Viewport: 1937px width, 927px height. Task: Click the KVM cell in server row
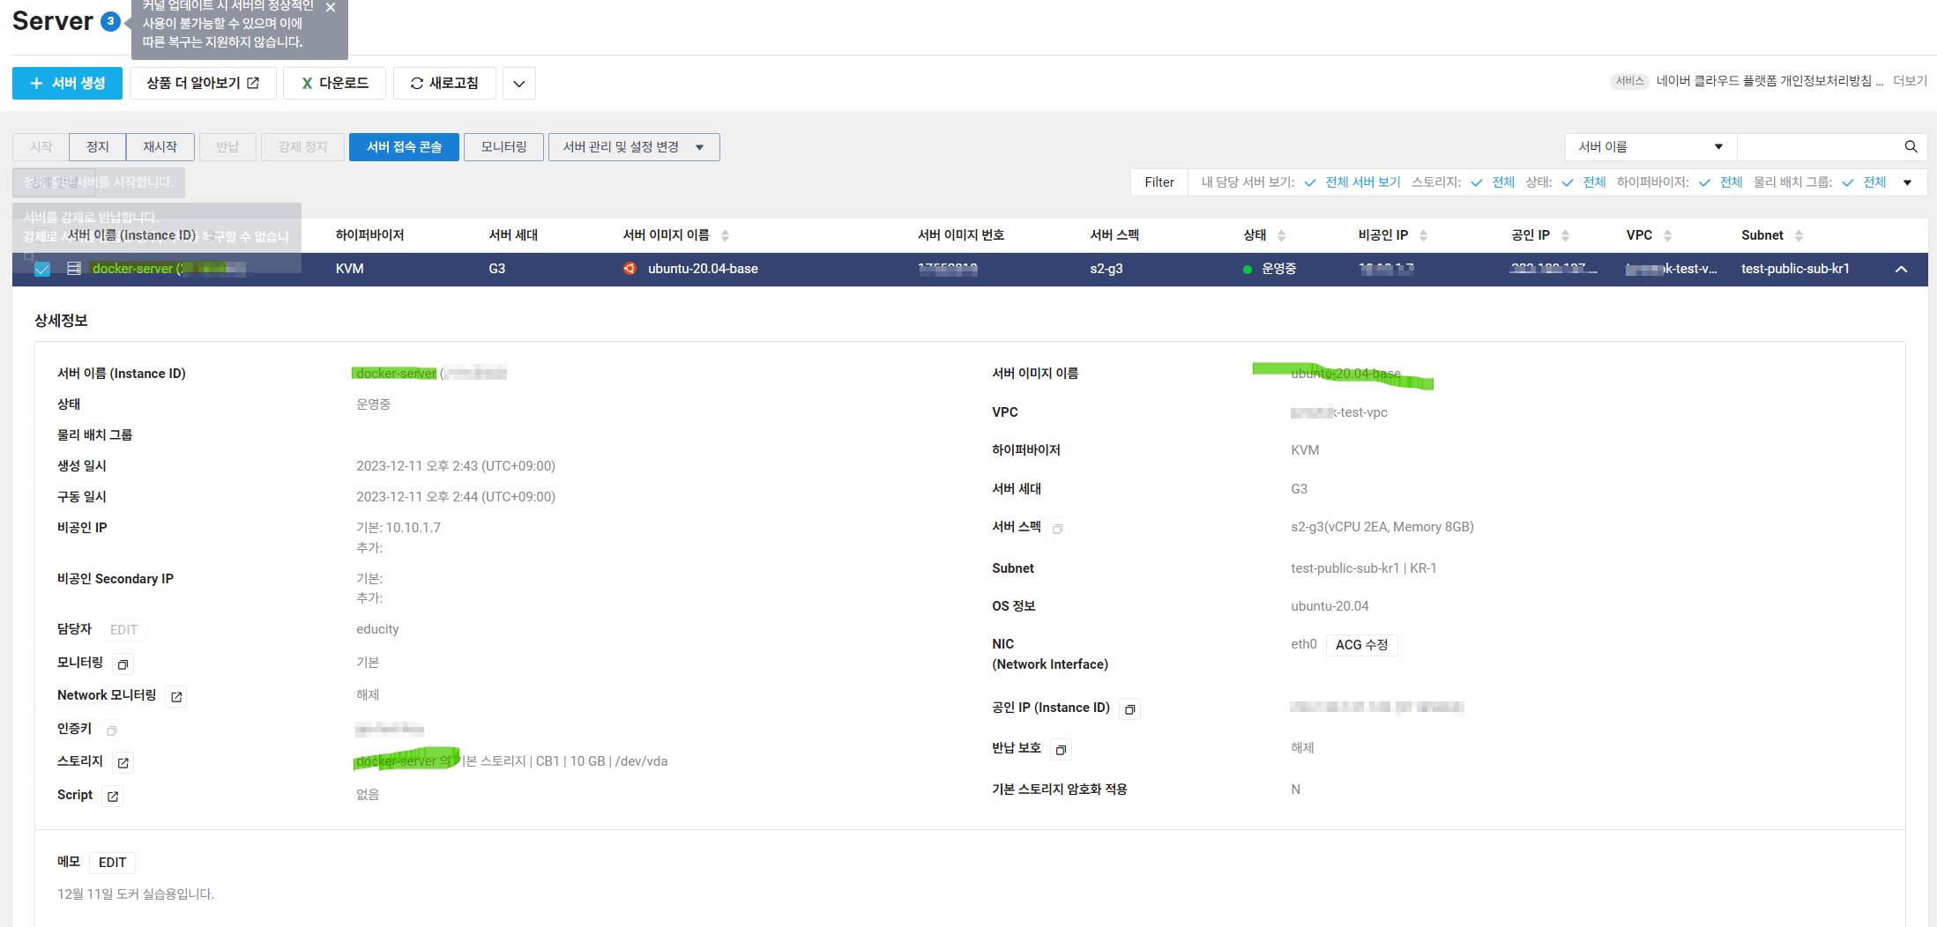pyautogui.click(x=349, y=269)
